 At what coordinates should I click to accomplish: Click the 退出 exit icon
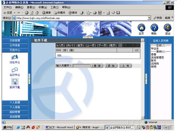[x=168, y=28]
